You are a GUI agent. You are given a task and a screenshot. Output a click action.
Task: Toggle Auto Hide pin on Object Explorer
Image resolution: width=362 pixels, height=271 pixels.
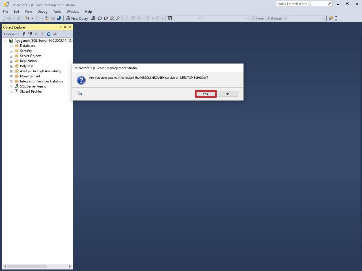pos(65,27)
